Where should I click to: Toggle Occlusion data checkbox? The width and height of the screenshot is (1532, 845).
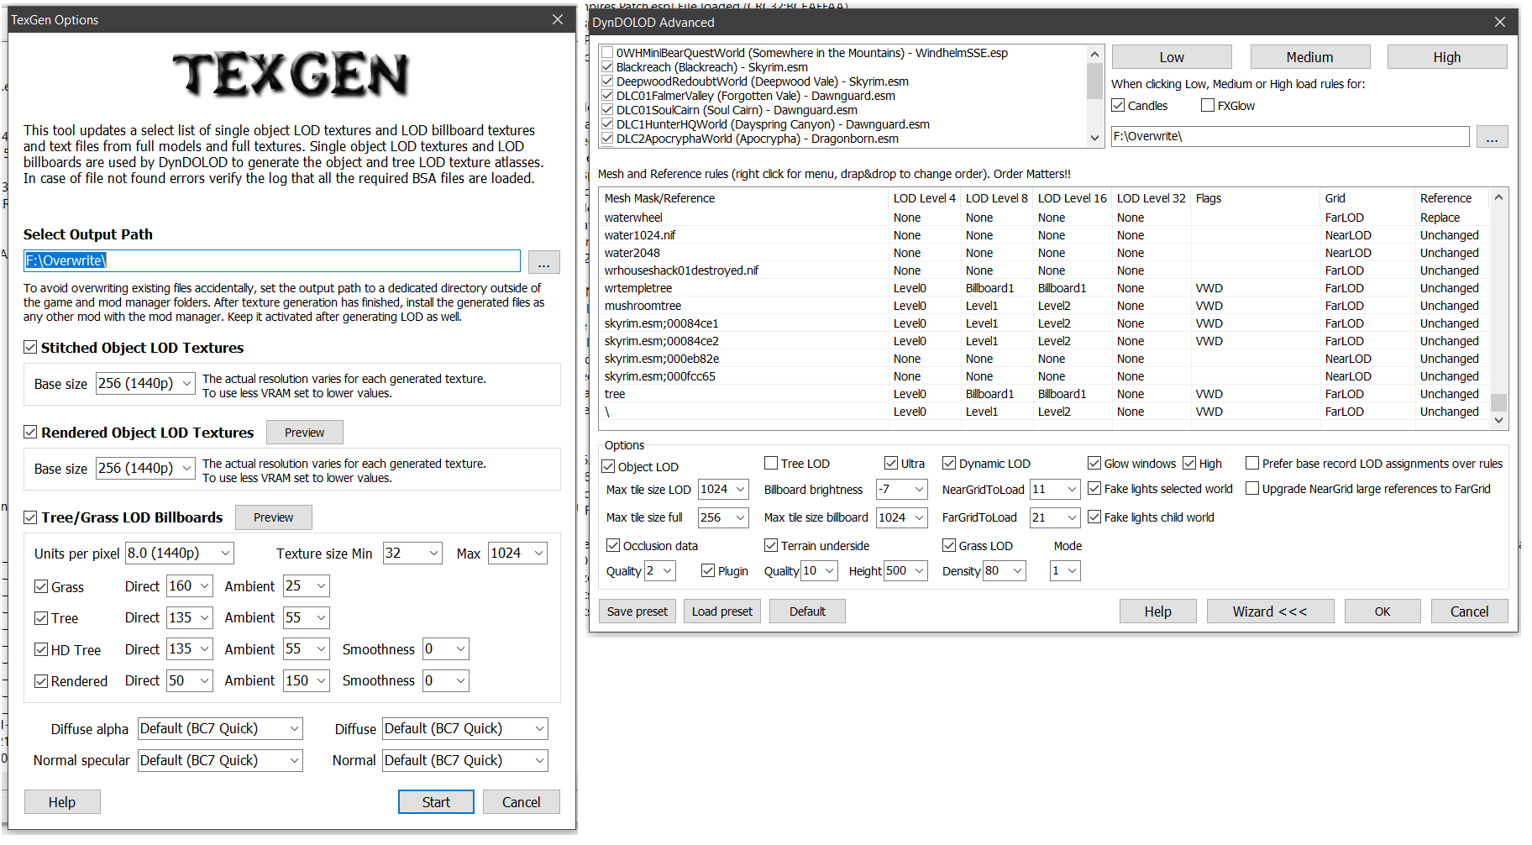(613, 545)
